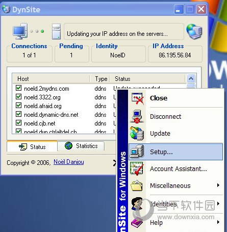
Task: Choose Update from the context menu
Action: coord(175,134)
